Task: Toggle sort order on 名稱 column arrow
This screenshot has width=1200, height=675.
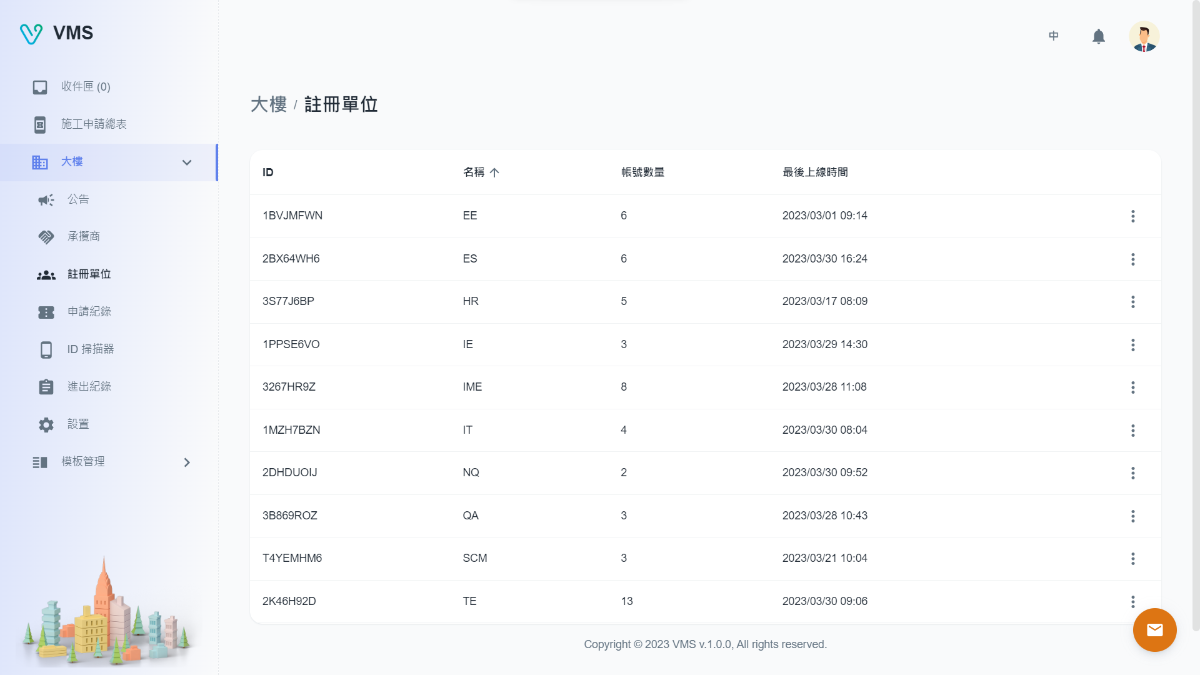Action: tap(494, 172)
